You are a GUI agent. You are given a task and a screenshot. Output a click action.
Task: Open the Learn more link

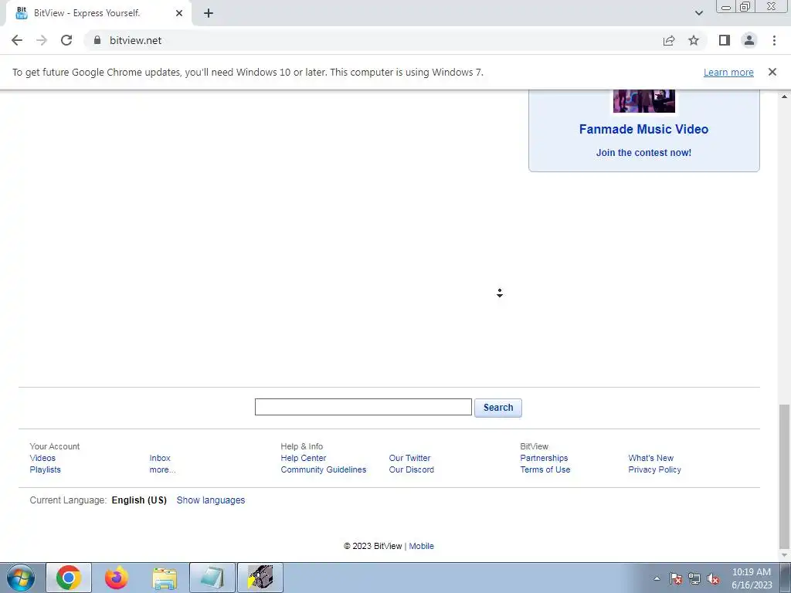(x=728, y=73)
